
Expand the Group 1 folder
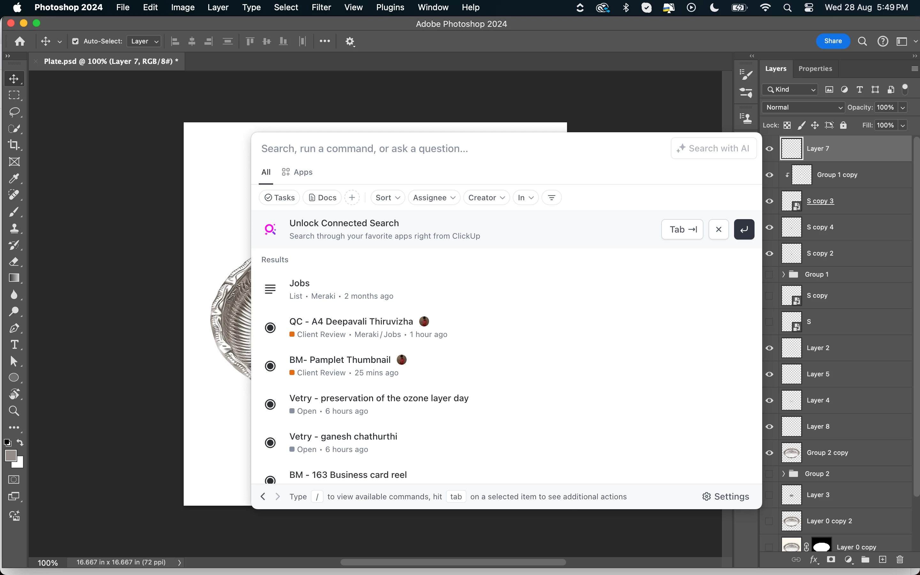point(784,274)
